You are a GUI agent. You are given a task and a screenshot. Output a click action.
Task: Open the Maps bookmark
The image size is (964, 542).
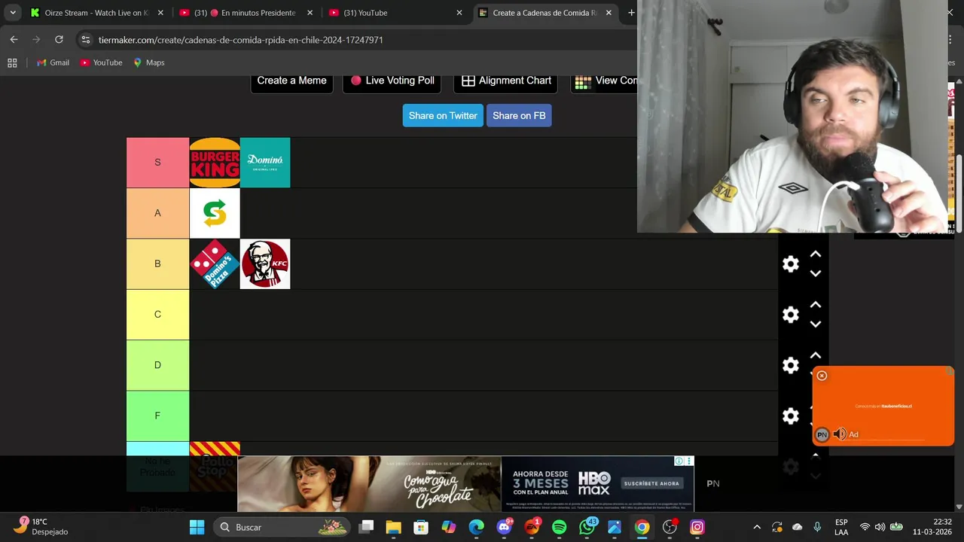coord(149,62)
